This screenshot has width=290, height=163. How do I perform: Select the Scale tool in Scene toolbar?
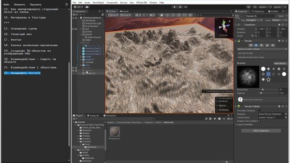(x=179, y=15)
